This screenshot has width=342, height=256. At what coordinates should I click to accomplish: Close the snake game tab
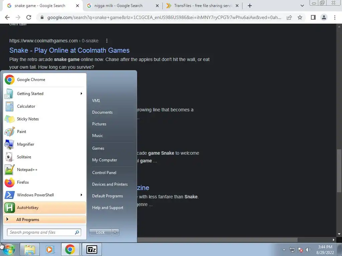click(x=77, y=6)
